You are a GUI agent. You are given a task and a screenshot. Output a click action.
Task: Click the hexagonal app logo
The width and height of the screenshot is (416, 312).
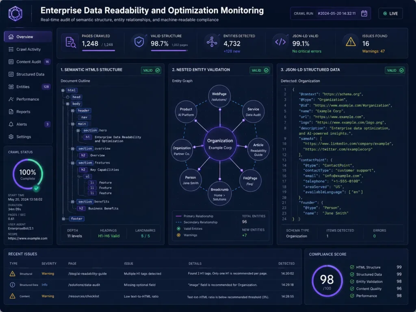(x=15, y=13)
